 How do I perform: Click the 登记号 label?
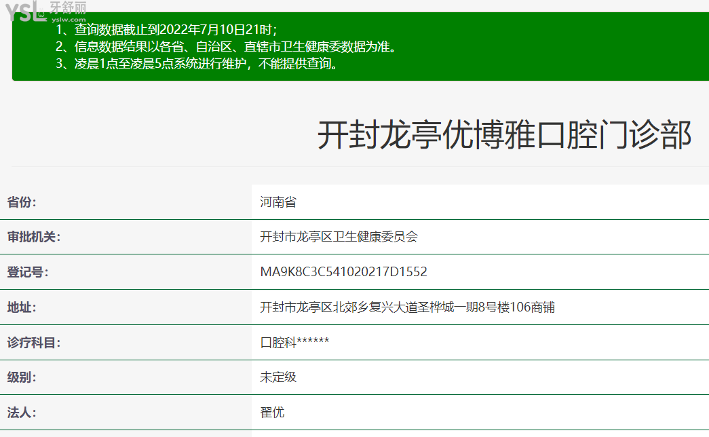pos(28,272)
